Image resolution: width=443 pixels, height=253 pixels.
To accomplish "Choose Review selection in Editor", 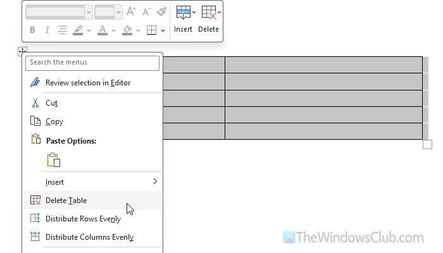I will [92, 83].
